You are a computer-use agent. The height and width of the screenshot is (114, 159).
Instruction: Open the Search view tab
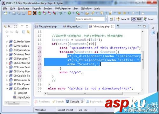tap(58, 102)
